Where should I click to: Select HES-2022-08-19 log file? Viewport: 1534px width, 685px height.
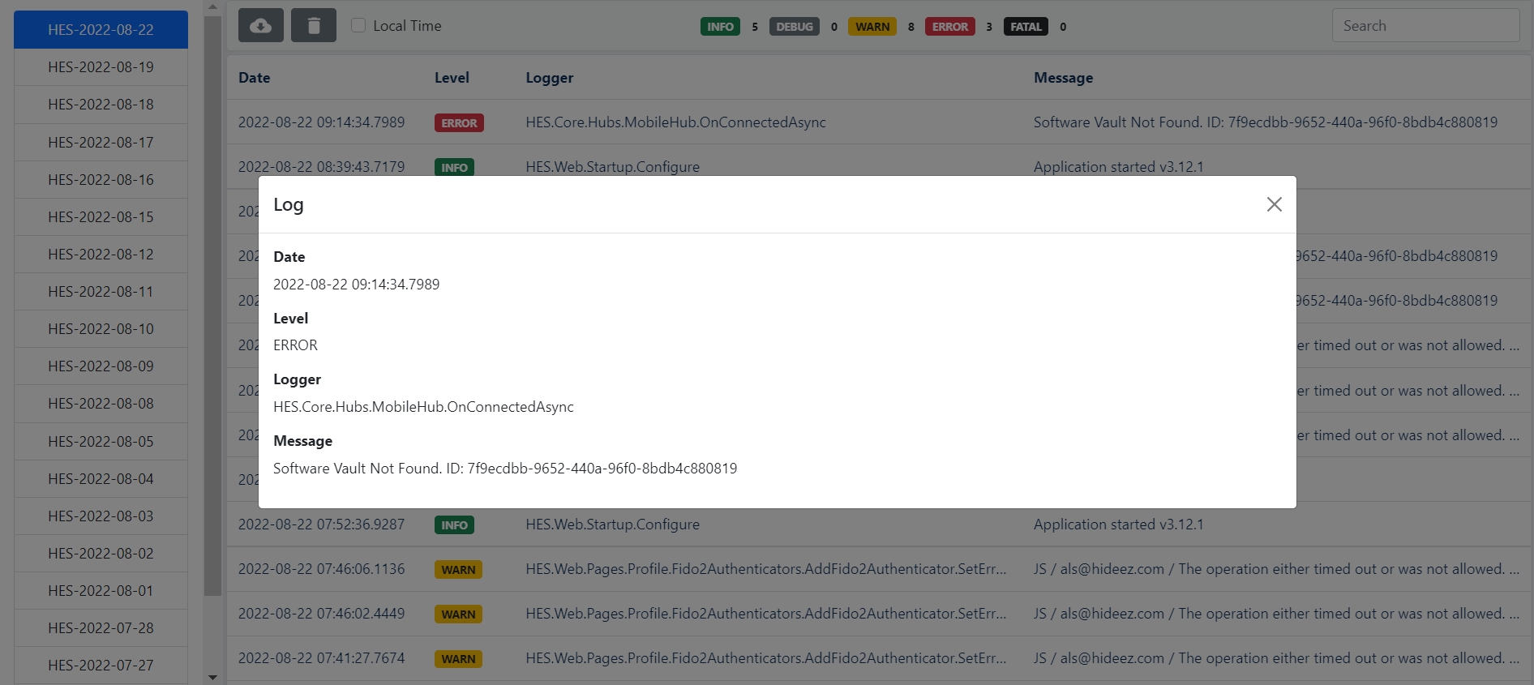[x=101, y=67]
